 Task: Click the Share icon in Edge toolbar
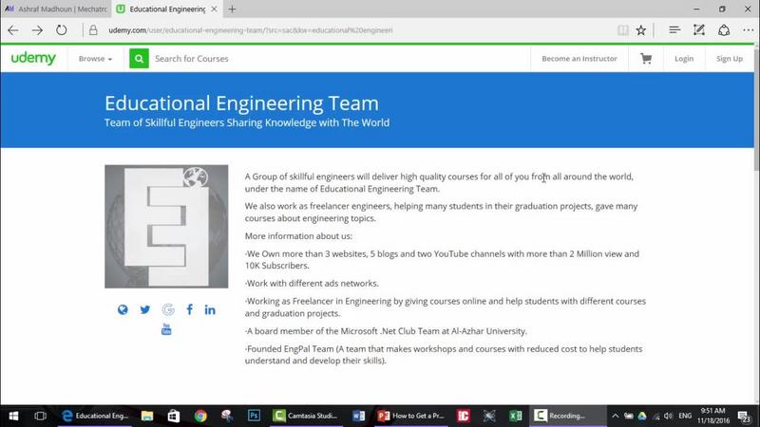[724, 30]
